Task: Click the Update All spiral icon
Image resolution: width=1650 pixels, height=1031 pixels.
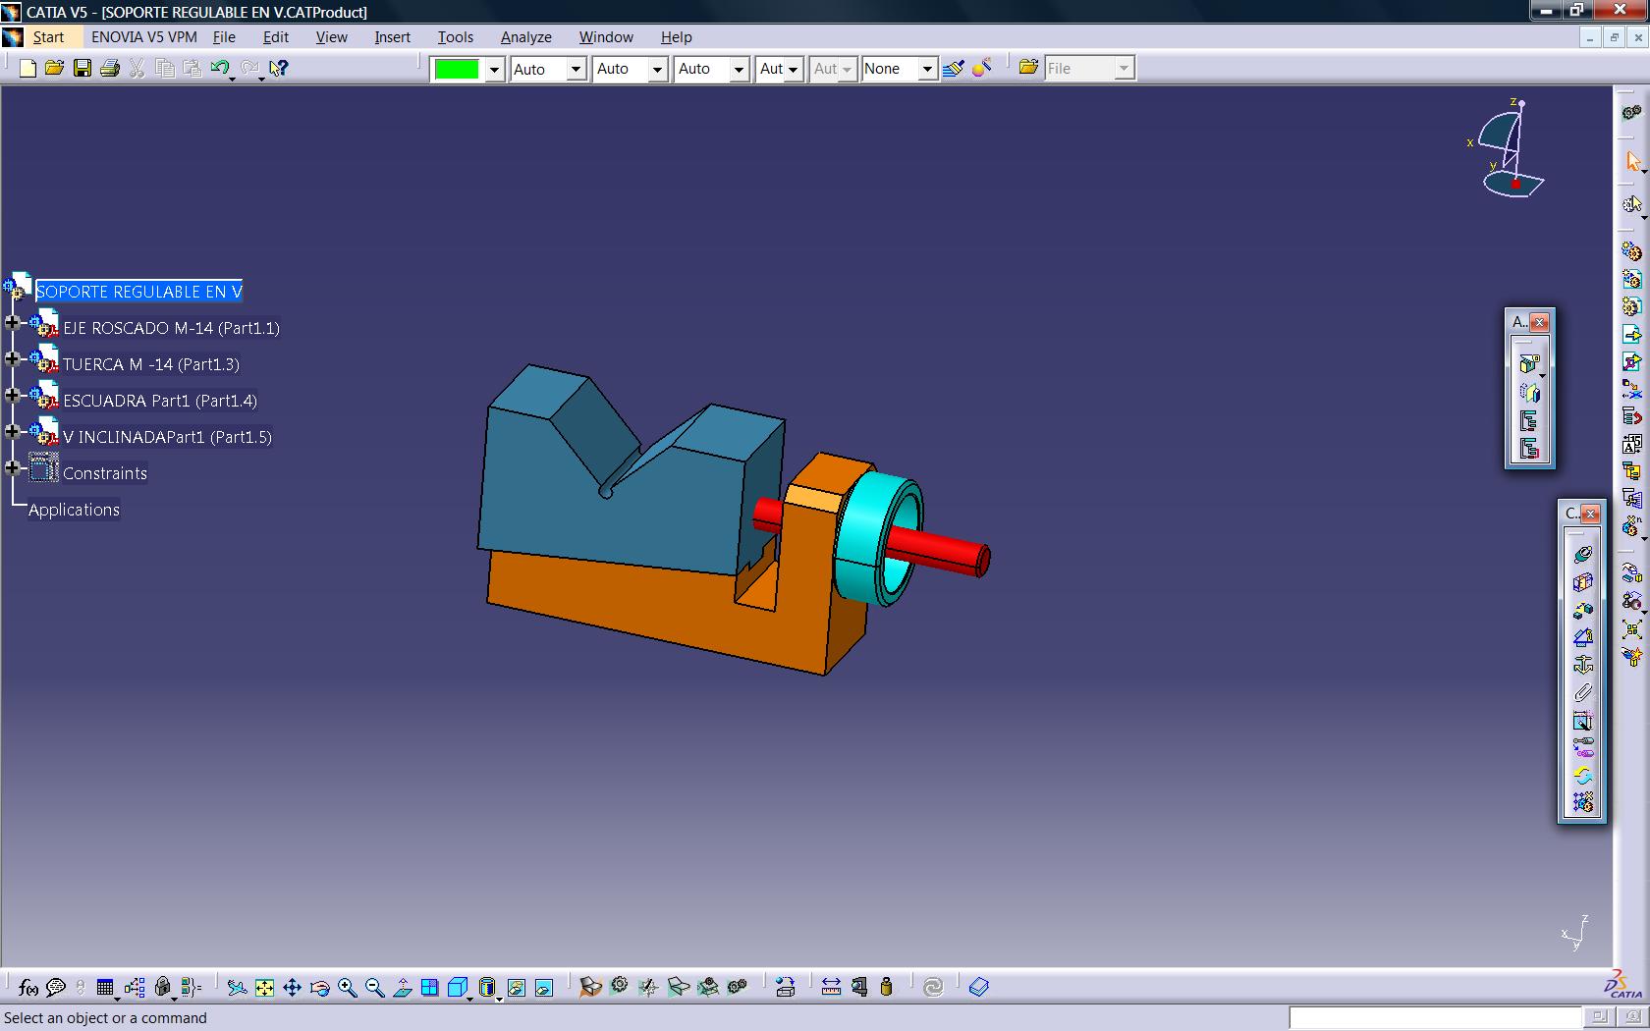Action: pos(933,987)
